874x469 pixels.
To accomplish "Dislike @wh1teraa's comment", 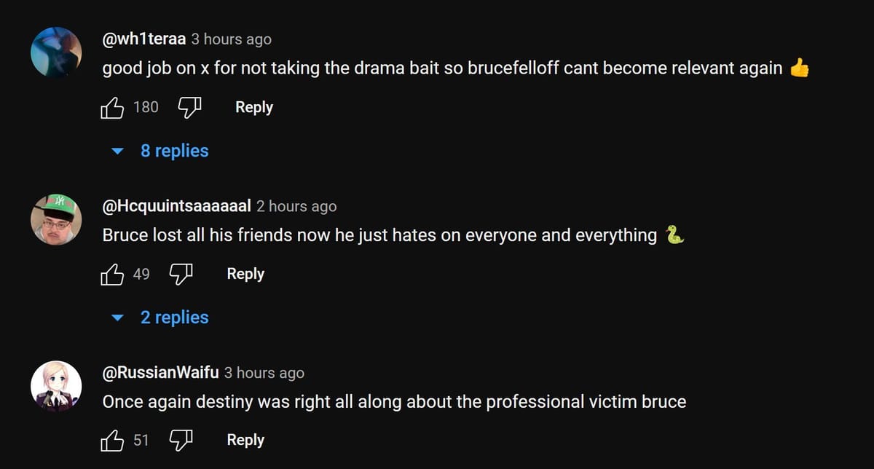I will point(188,107).
